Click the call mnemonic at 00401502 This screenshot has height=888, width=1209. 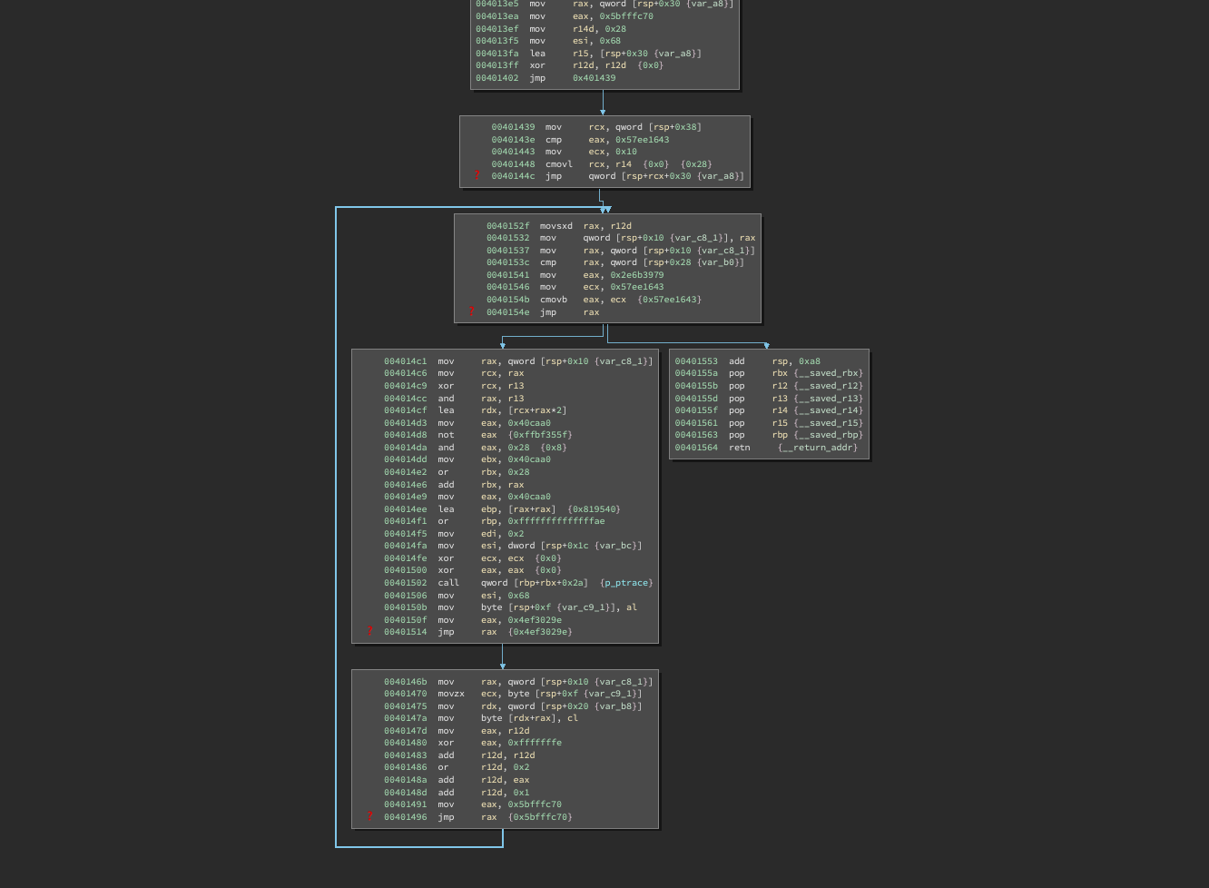tap(448, 583)
